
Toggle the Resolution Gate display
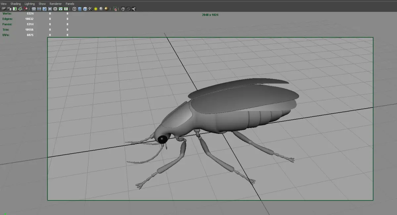click(44, 9)
